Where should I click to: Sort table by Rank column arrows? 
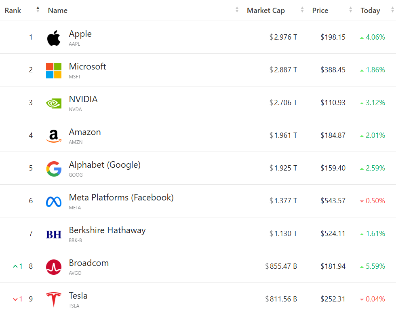click(x=38, y=10)
